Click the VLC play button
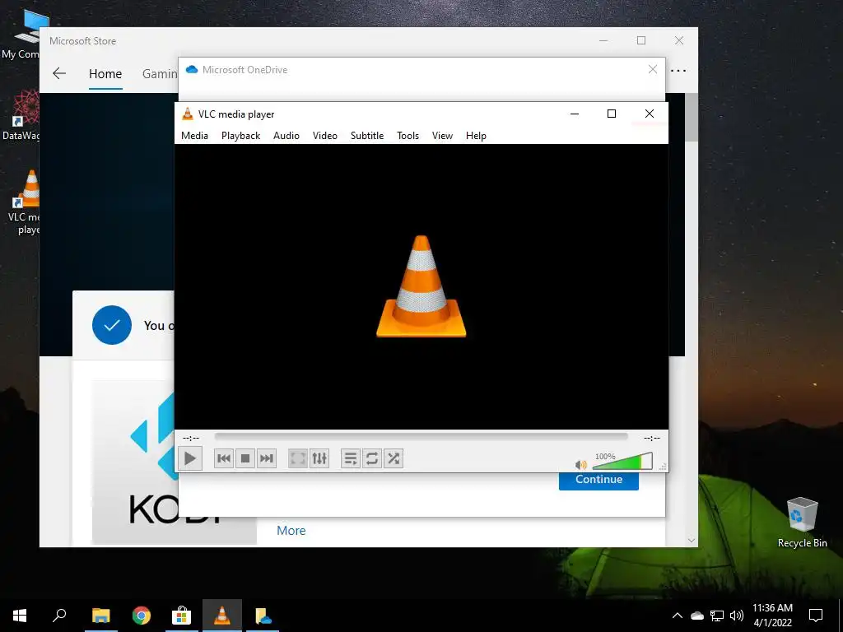This screenshot has height=632, width=843. pyautogui.click(x=190, y=458)
